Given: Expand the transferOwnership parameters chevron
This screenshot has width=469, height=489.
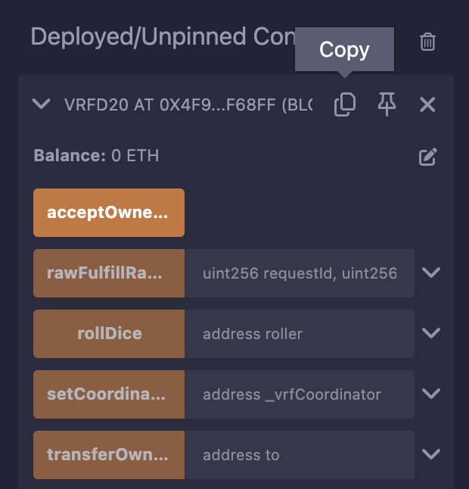Looking at the screenshot, I should click(431, 454).
